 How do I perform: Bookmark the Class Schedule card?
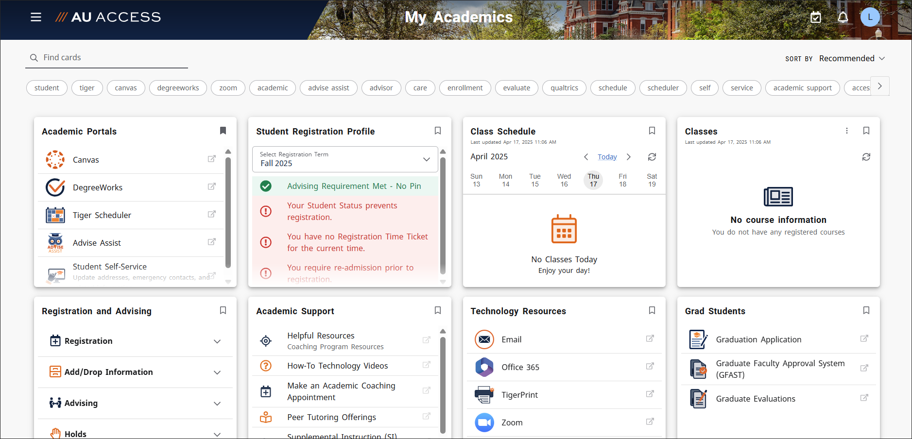[x=652, y=131]
